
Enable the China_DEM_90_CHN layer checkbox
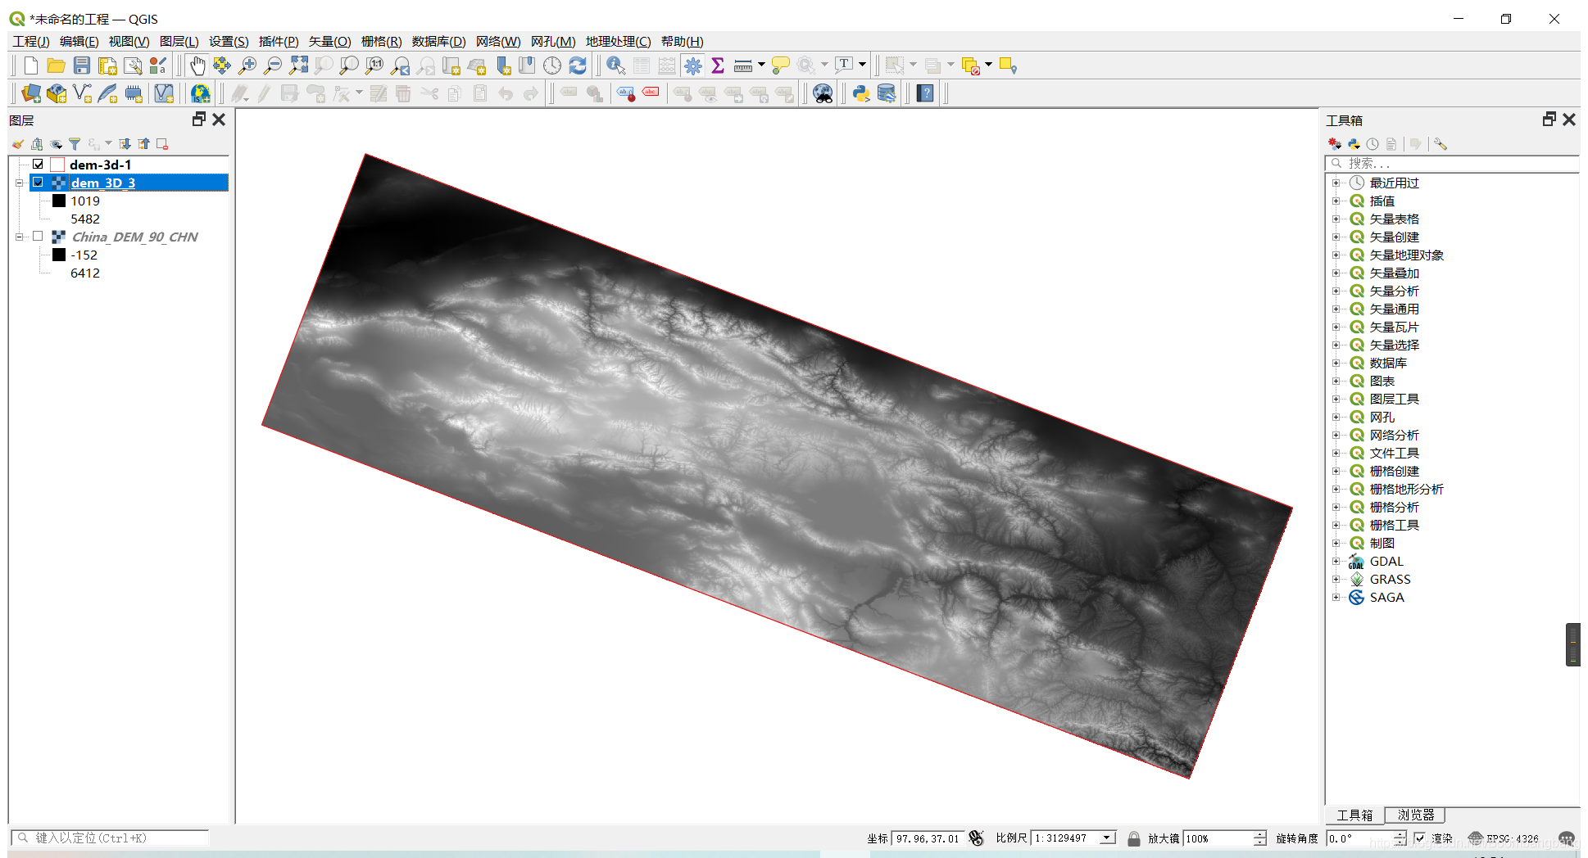click(x=38, y=237)
